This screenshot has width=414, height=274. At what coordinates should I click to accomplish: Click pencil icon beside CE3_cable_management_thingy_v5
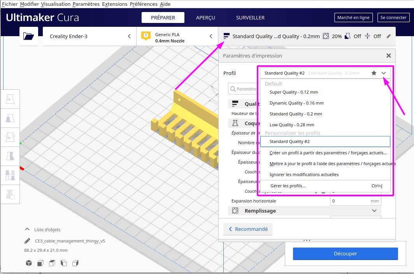(27, 241)
